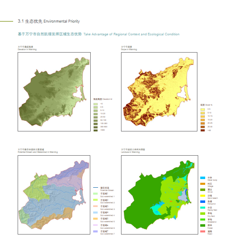Select the Sub watershed 7 purple swatch

coord(96,231)
